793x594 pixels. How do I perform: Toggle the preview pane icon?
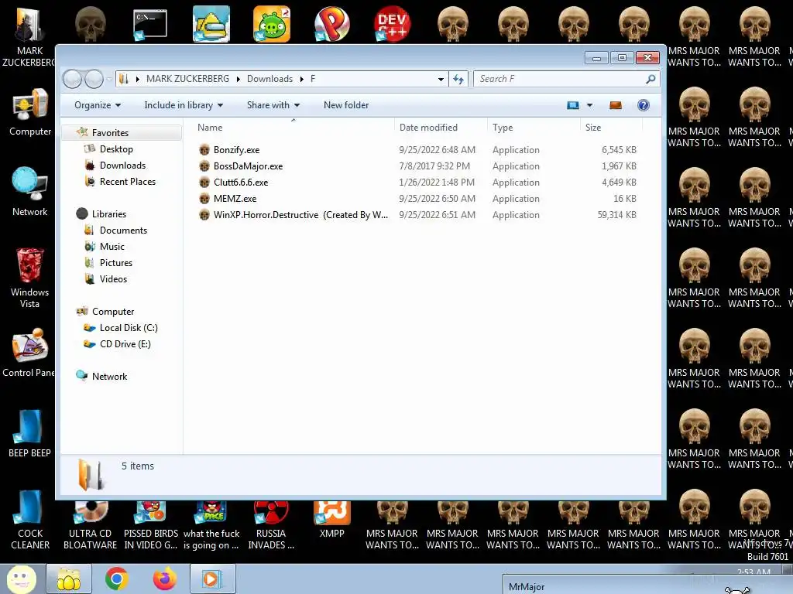(x=616, y=105)
